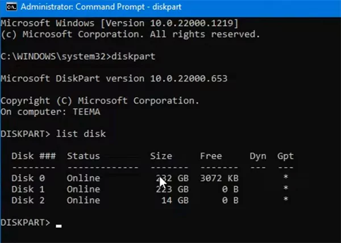The width and height of the screenshot is (341, 243).
Task: Click the Gpt asterisk for Disk 0
Action: coord(286,177)
